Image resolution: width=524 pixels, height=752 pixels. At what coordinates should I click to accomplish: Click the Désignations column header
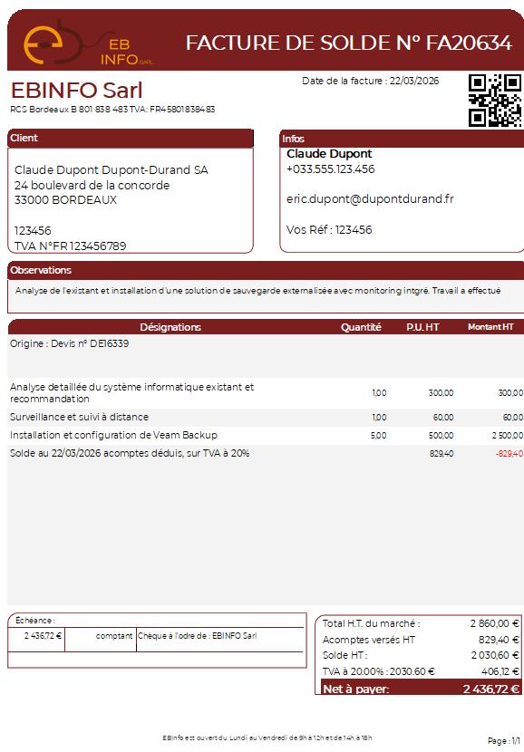coord(170,327)
